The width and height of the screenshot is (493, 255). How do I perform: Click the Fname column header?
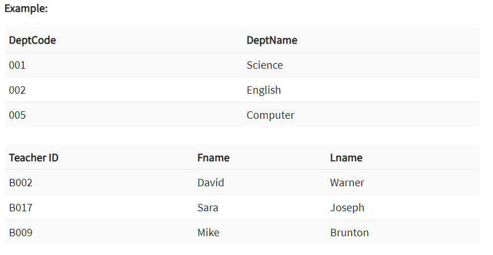point(214,158)
